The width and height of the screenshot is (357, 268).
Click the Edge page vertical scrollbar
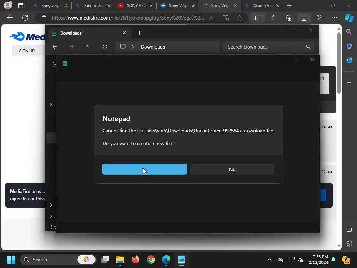click(x=339, y=63)
